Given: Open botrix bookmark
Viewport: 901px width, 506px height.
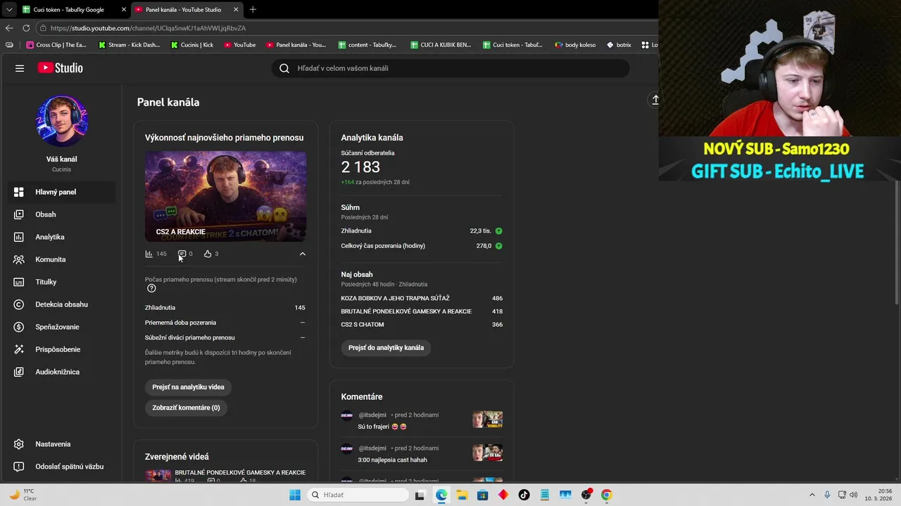Looking at the screenshot, I should [619, 45].
